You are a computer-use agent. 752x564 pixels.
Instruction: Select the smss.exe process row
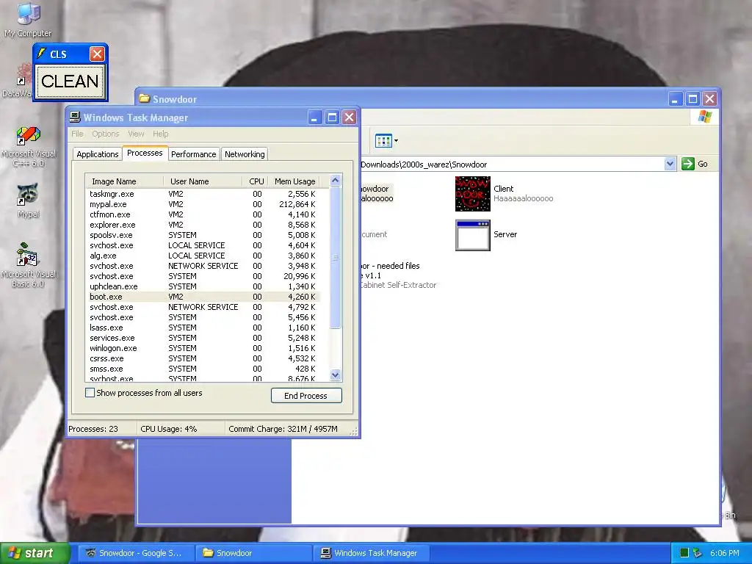pos(203,369)
